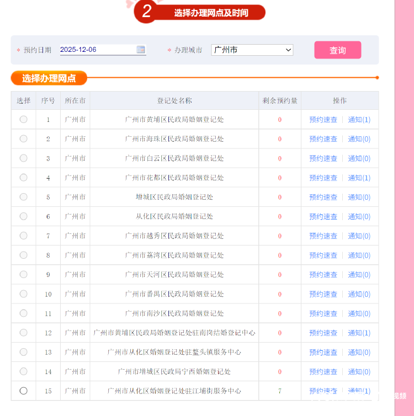Open 通知(0) link for 白云区 row
Viewport: 414px width, 416px height.
point(359,158)
